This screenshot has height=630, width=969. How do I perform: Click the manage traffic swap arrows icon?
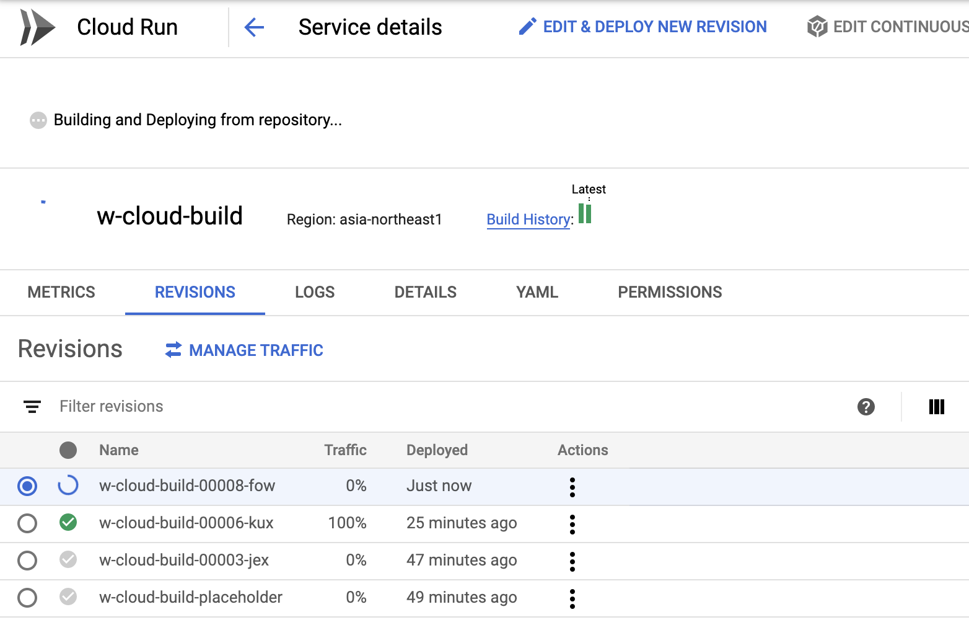[173, 350]
